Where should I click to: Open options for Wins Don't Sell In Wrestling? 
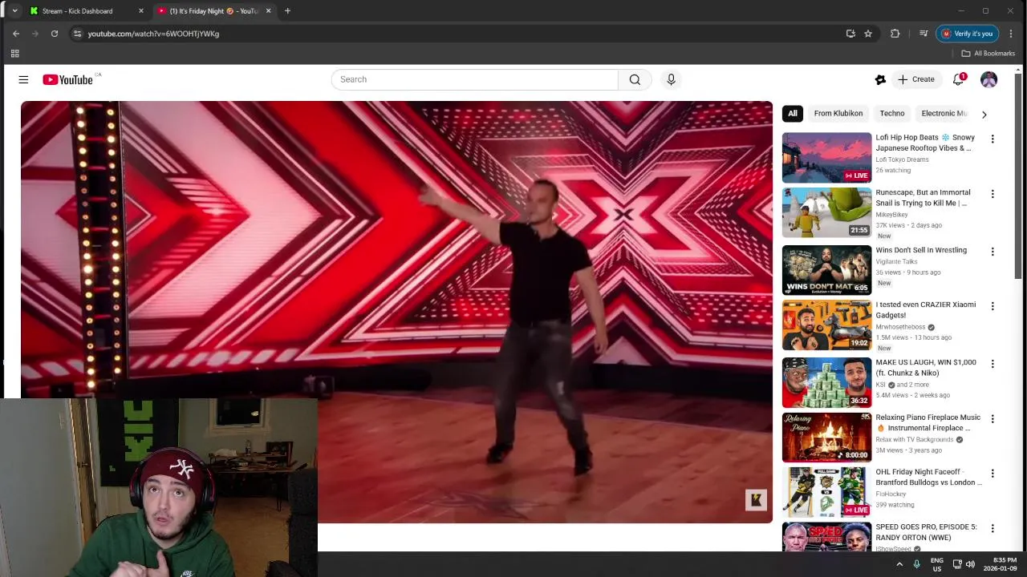coord(992,252)
